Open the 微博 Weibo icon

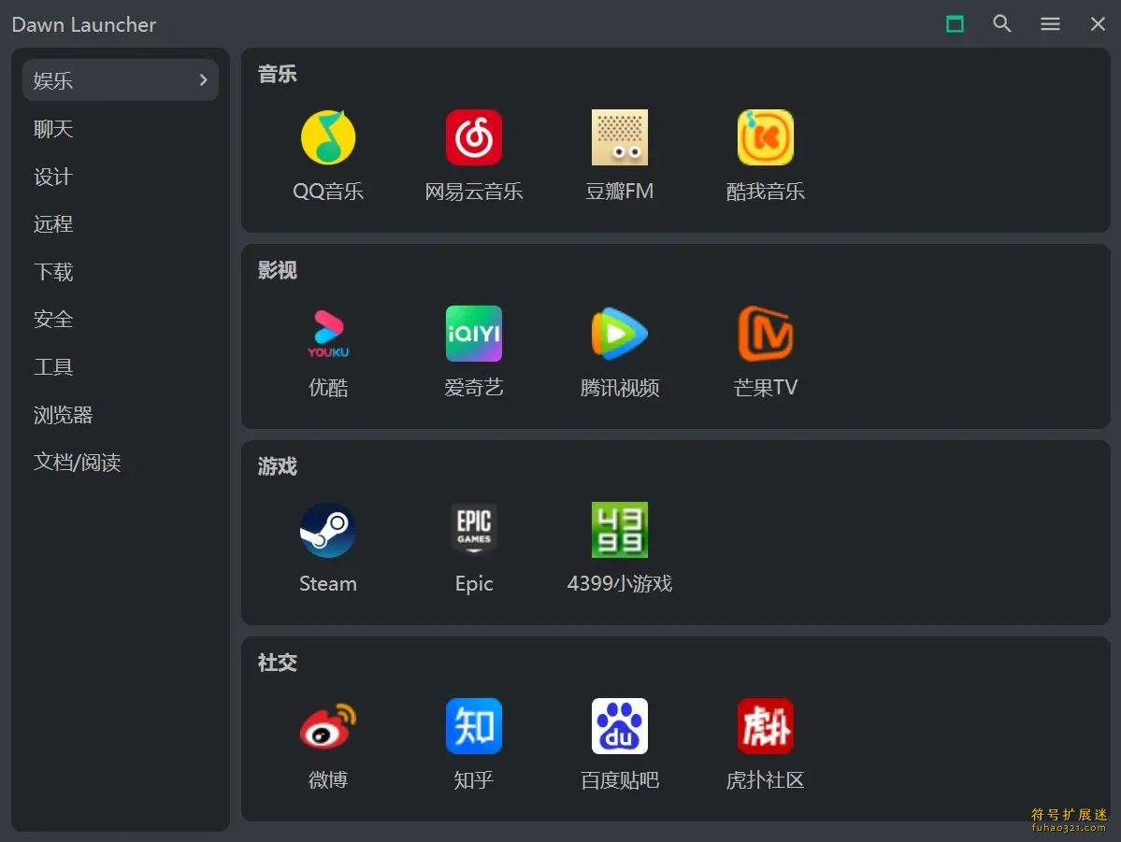point(328,726)
